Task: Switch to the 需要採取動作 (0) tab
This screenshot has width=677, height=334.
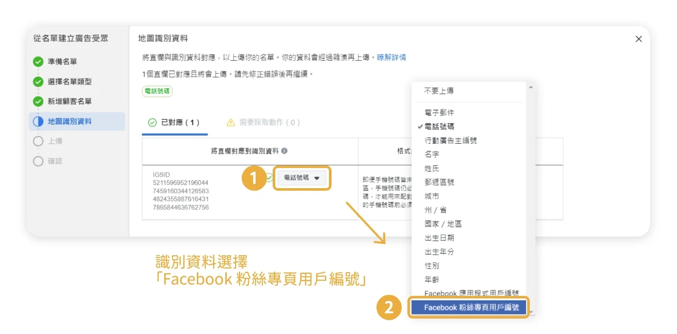Action: coord(263,123)
